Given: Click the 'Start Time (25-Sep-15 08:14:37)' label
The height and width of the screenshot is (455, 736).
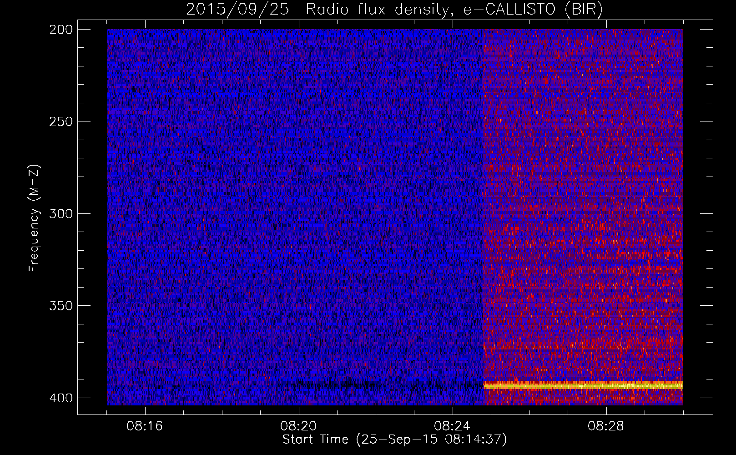Looking at the screenshot, I should [394, 440].
